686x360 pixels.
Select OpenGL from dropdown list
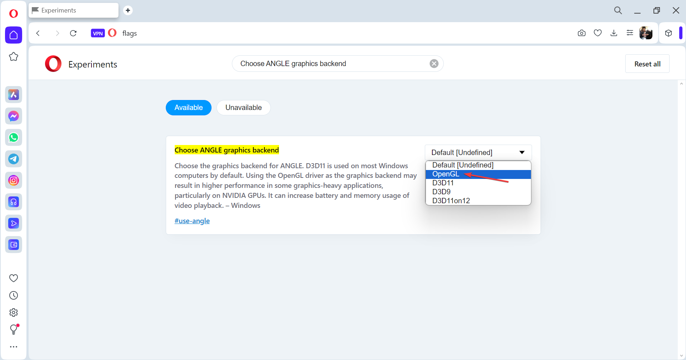[478, 174]
